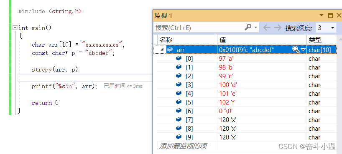Maximize the Watch 1 panel

(x=330, y=15)
